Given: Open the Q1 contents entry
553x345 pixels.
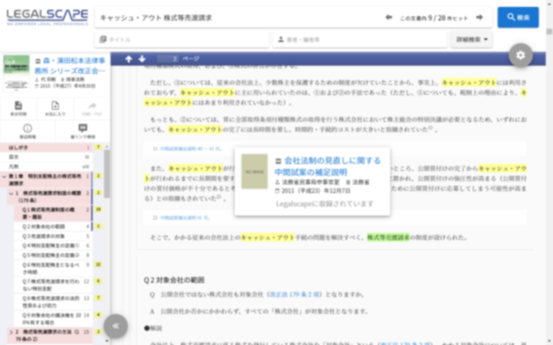Looking at the screenshot, I should click(x=53, y=213).
